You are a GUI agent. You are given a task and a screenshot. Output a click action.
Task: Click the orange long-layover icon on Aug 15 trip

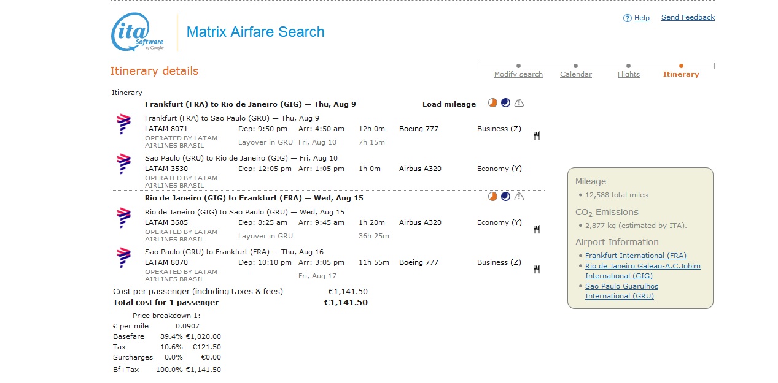pos(492,197)
